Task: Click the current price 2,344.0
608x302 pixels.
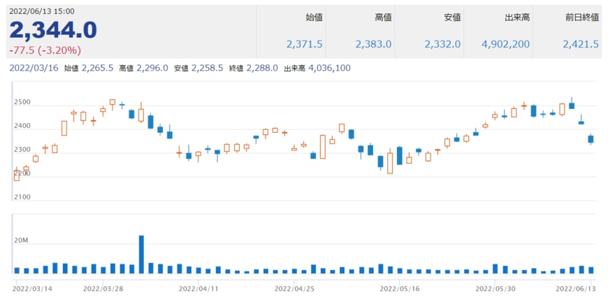Action: point(53,30)
